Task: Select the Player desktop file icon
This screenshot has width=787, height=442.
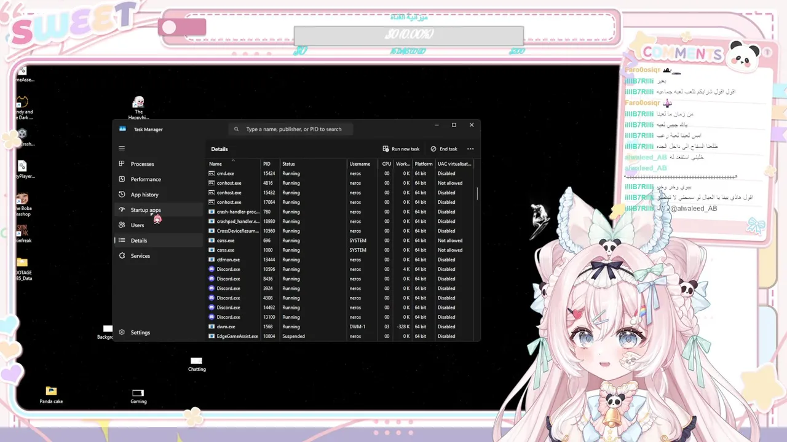Action: [x=23, y=170]
